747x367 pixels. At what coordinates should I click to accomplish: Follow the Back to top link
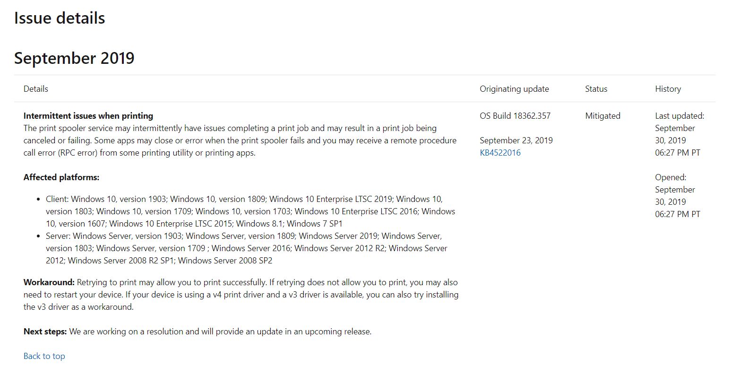(44, 356)
